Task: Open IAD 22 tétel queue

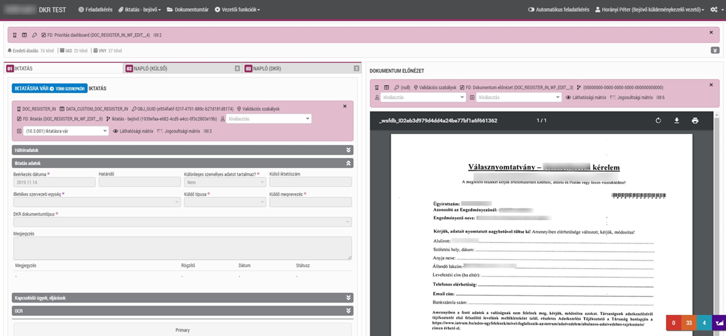Action: coord(74,51)
